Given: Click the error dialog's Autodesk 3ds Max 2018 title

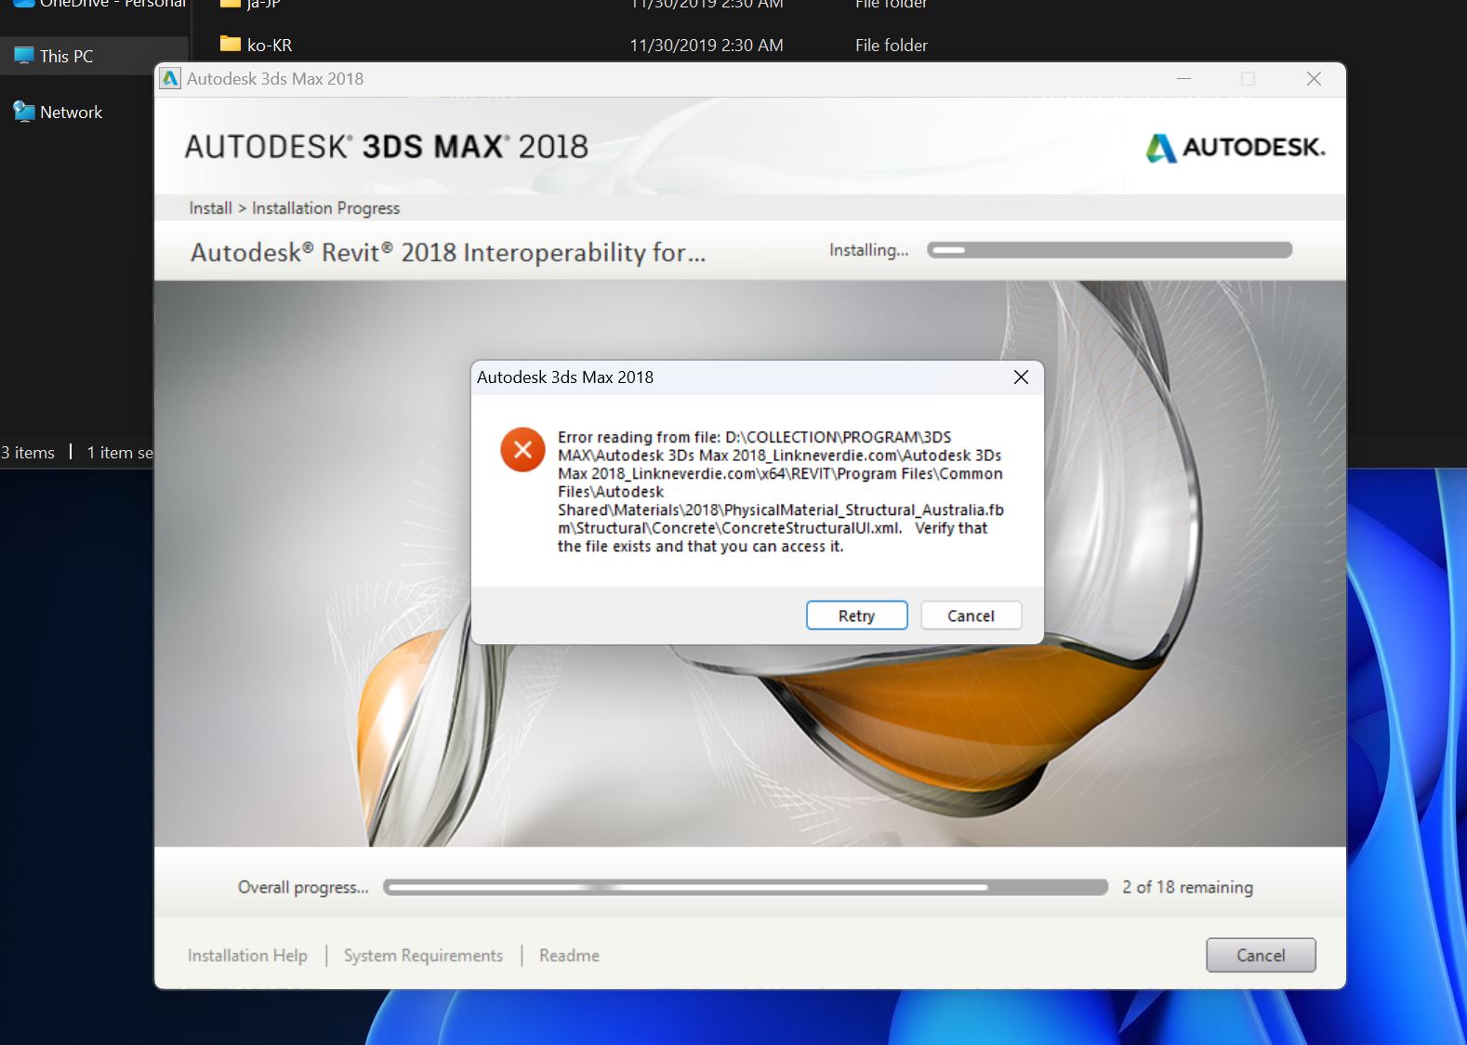Looking at the screenshot, I should pos(565,377).
